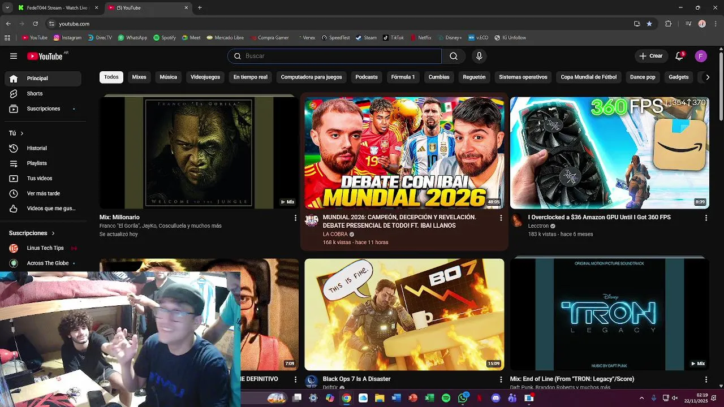Open the Netflix bookmark

pos(421,38)
